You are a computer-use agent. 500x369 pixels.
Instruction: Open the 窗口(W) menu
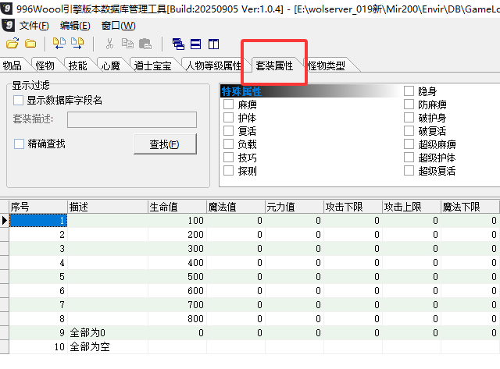pyautogui.click(x=118, y=25)
